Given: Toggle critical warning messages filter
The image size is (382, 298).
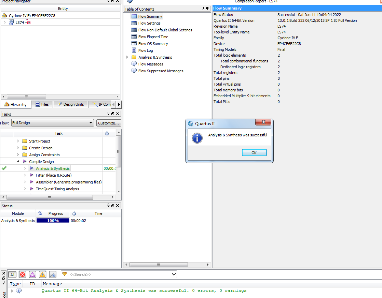Looking at the screenshot, I should (x=32, y=275).
